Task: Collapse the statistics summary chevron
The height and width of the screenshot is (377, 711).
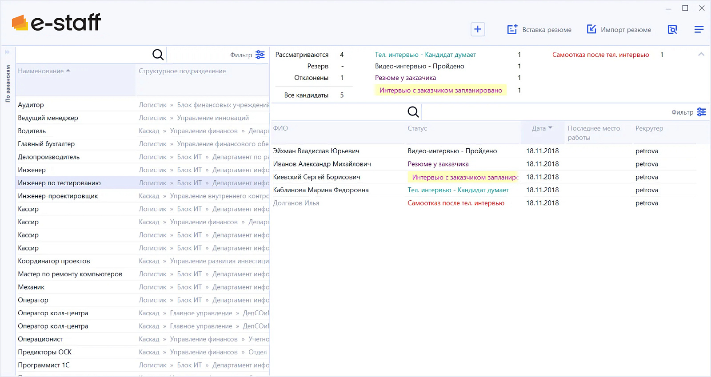Action: pyautogui.click(x=701, y=54)
